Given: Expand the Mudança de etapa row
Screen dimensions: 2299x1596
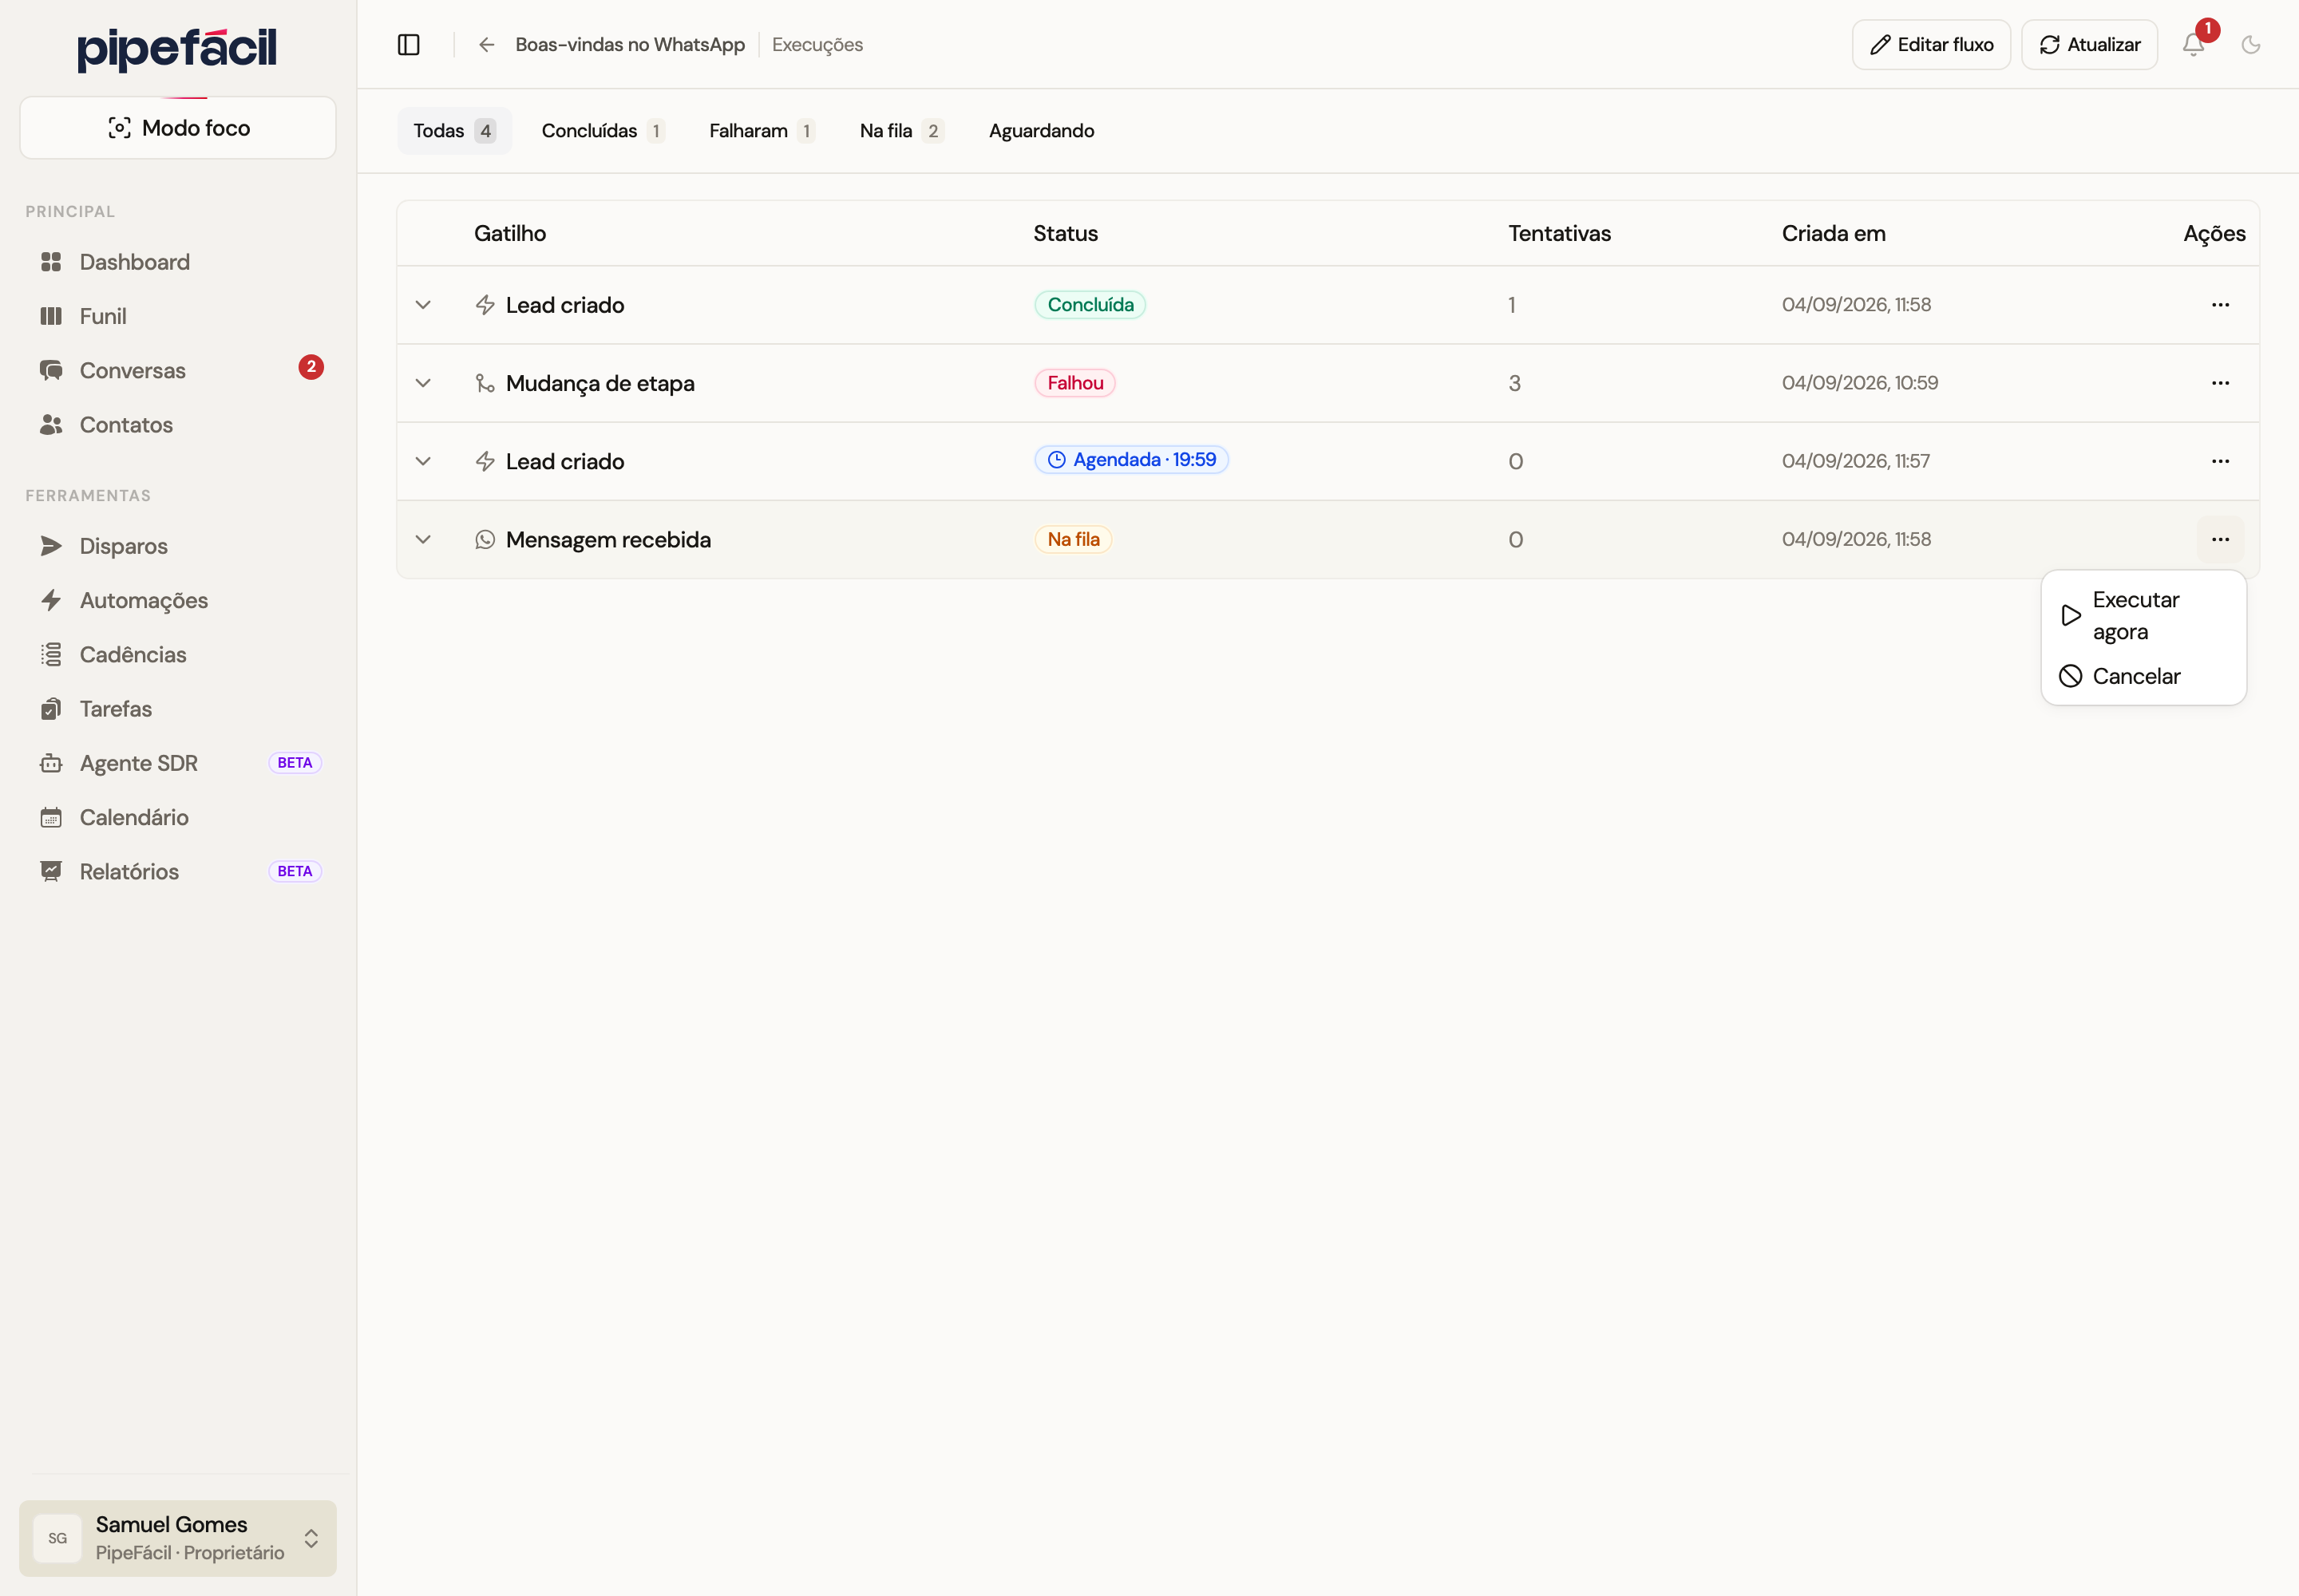Looking at the screenshot, I should click(423, 383).
